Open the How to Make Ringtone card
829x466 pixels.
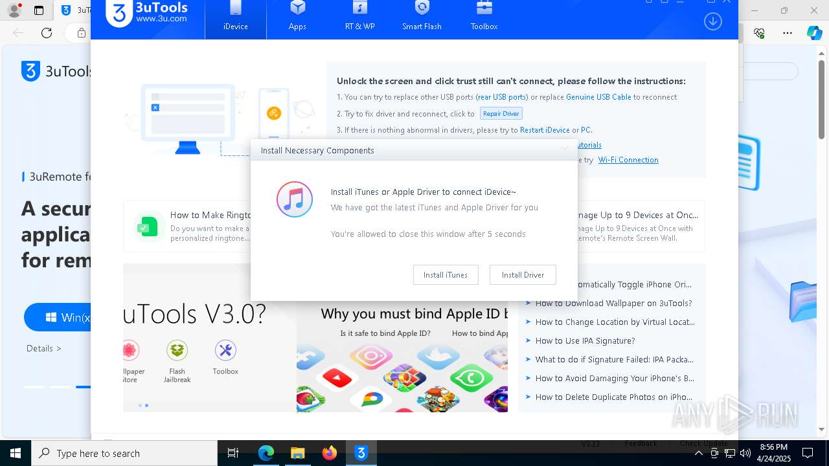187,227
